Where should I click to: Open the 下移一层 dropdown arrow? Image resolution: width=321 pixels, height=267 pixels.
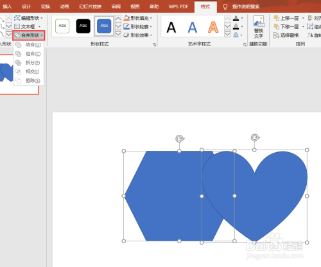(x=303, y=26)
